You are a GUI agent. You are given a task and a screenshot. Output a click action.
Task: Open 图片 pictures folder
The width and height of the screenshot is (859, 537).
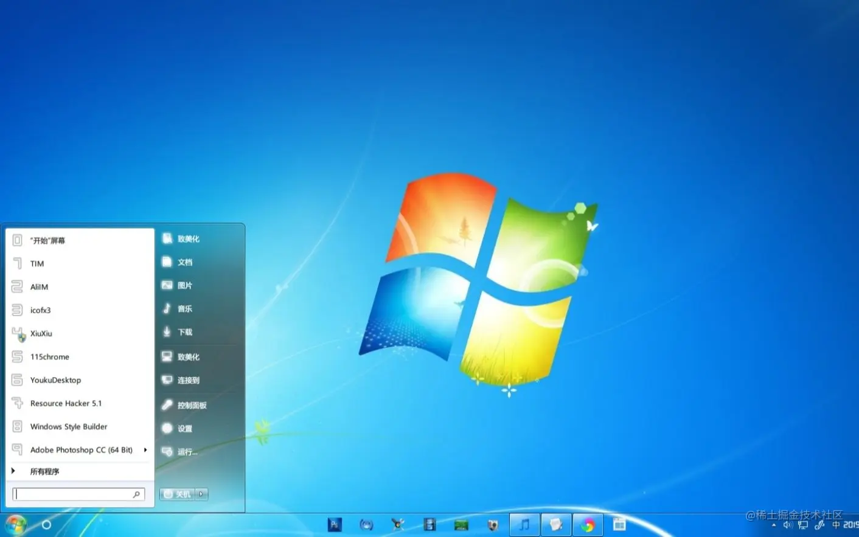[x=200, y=285]
